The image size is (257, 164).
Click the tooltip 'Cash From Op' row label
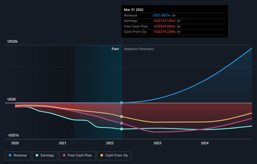click(x=135, y=32)
